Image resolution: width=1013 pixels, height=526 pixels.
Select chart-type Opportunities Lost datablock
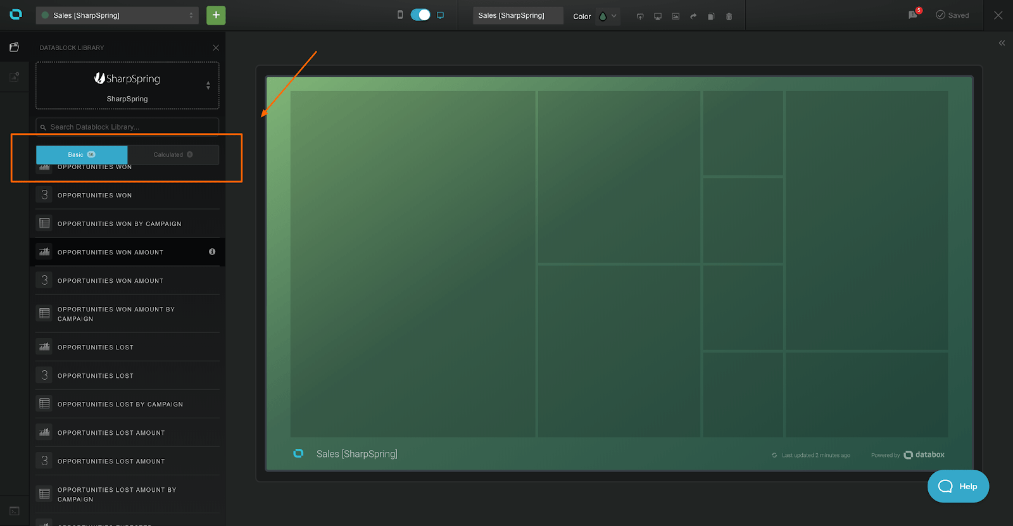(x=127, y=347)
